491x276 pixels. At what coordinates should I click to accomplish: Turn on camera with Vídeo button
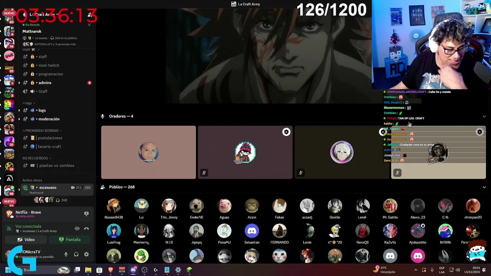pyautogui.click(x=26, y=240)
